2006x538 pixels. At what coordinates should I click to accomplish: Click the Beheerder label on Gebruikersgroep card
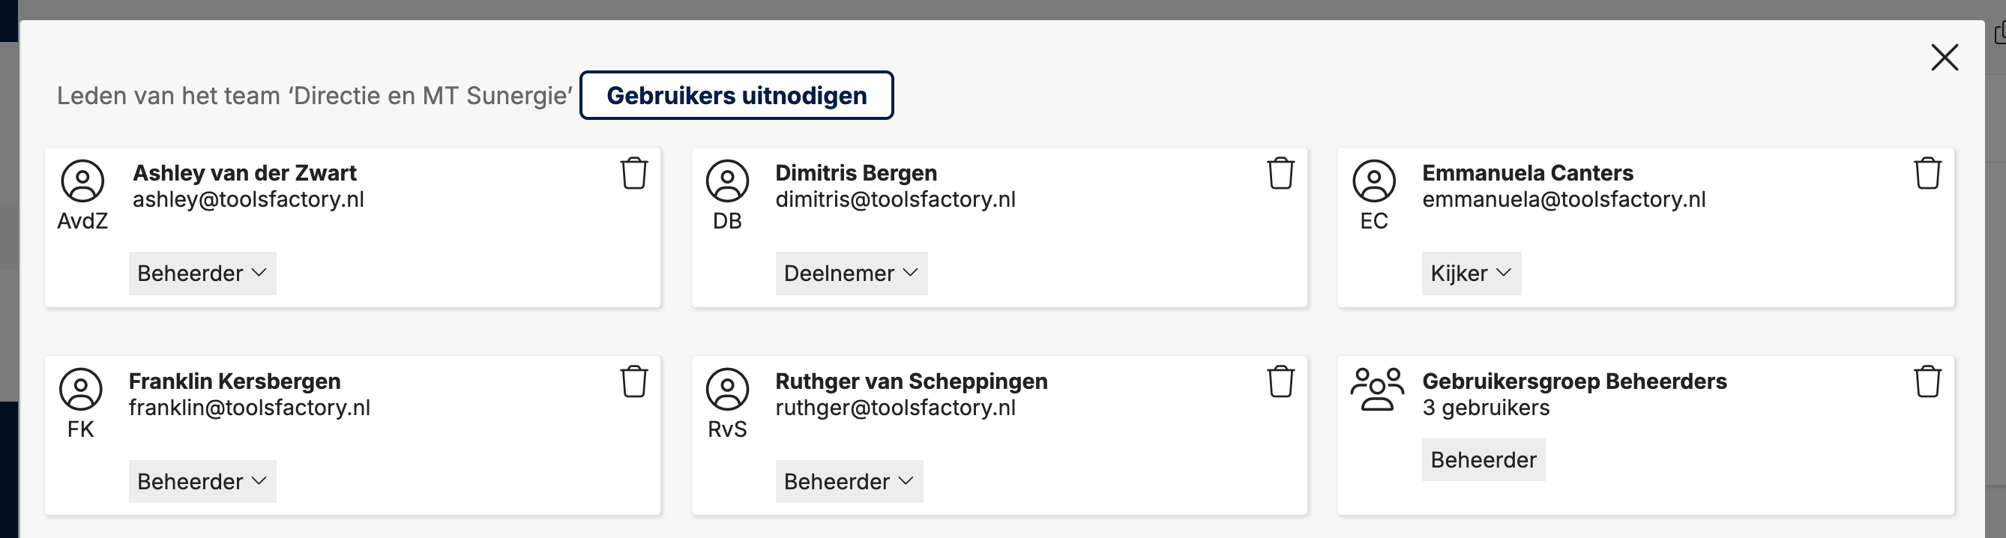click(x=1484, y=459)
